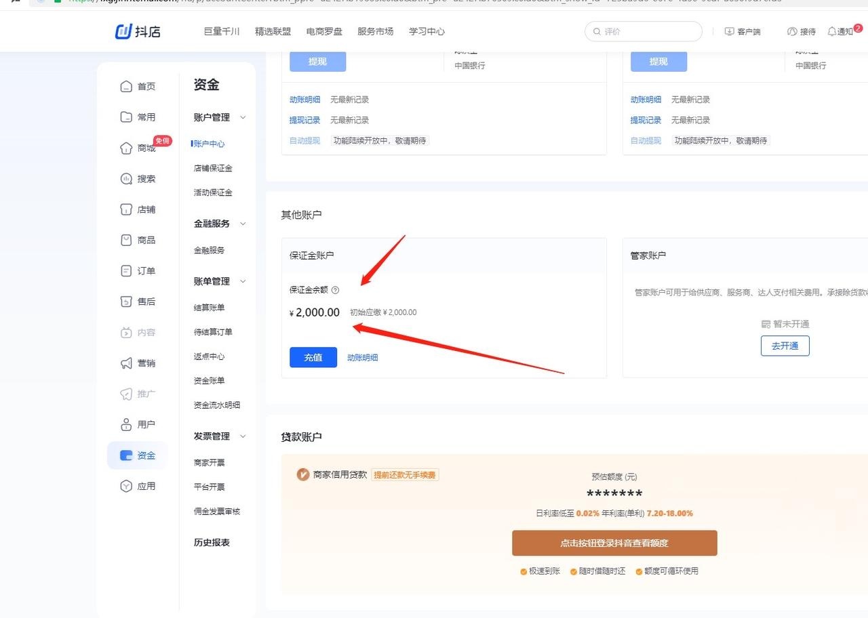Screen dimensions: 868x618
Task: Click the 预估额度 (元) label
Action: (x=614, y=477)
